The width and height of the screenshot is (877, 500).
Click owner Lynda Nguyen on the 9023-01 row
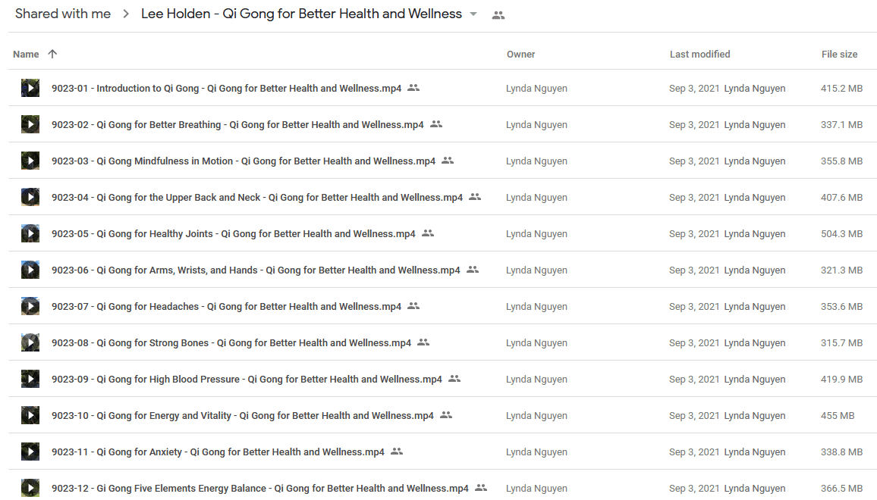click(536, 89)
